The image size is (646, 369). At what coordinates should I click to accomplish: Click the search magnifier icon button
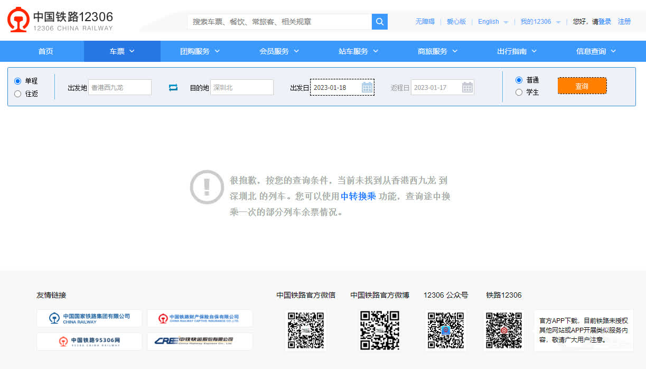380,22
